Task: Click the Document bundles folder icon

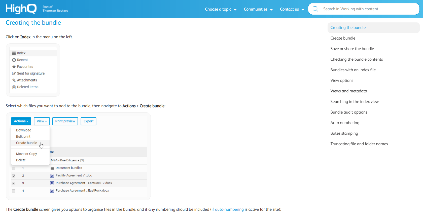Action: tap(52, 168)
